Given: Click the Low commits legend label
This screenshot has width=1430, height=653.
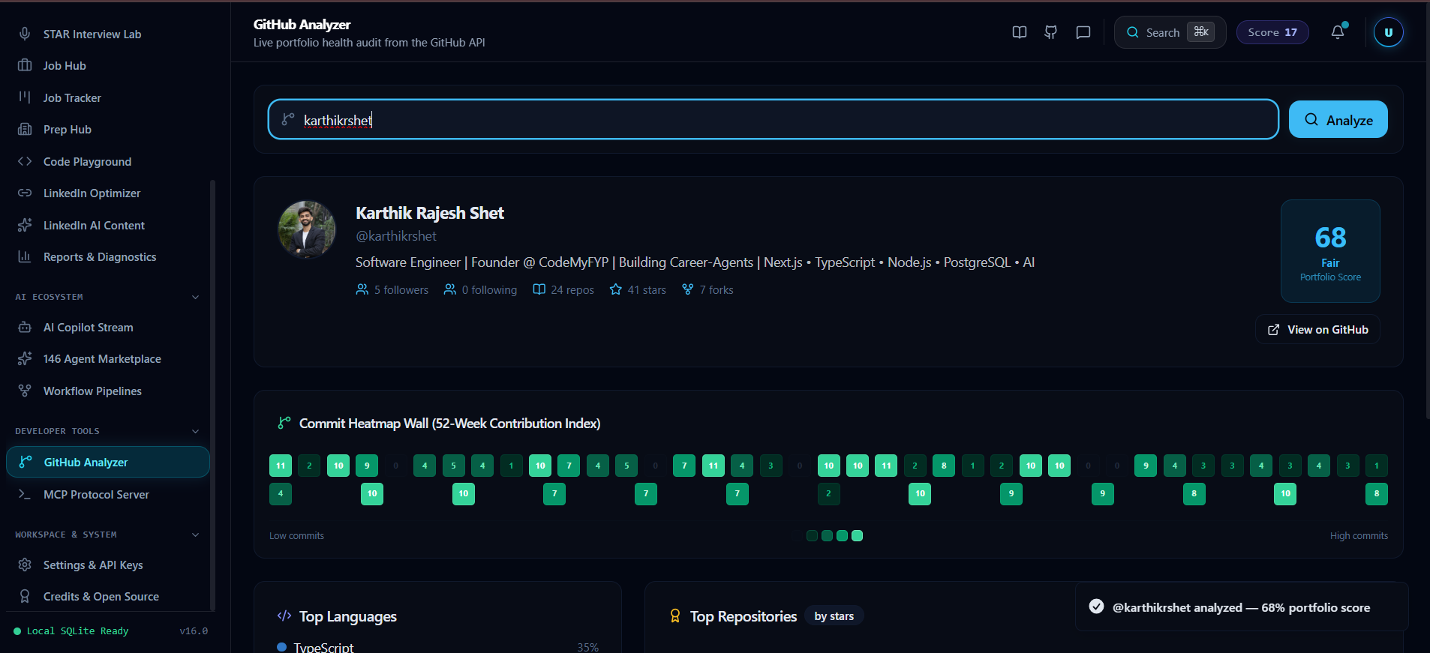Looking at the screenshot, I should [x=297, y=535].
